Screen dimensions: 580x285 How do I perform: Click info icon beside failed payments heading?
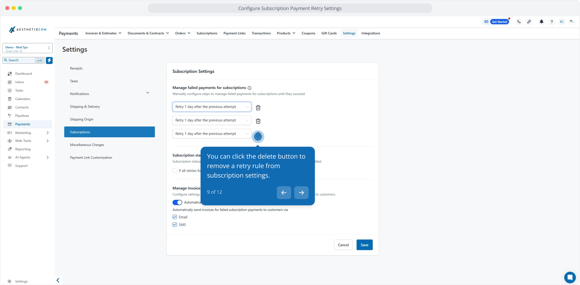click(249, 88)
